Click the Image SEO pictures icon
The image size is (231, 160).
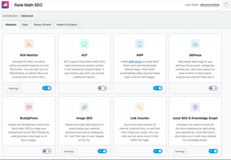click(84, 107)
